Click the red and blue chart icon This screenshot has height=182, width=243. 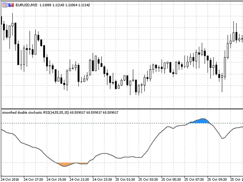(x=11, y=5)
